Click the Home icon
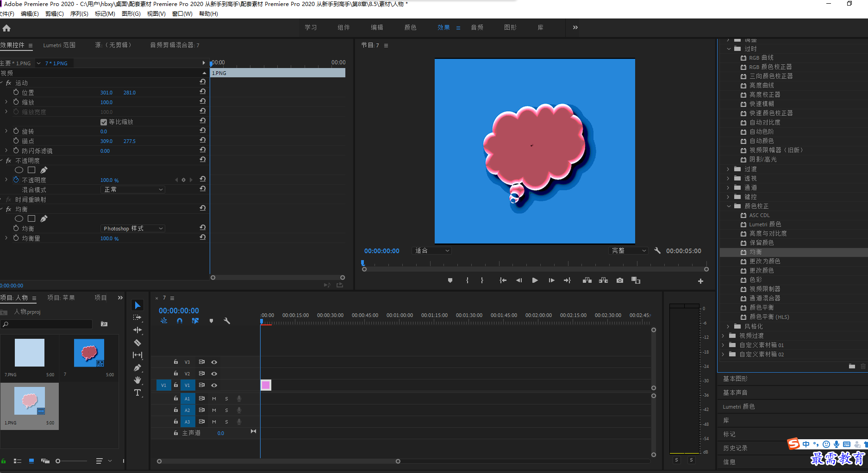The width and height of the screenshot is (868, 473). click(x=6, y=28)
